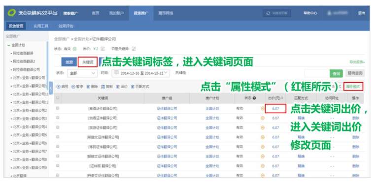Collapse the 全国计划 tree node
The image size is (377, 190).
coord(9,45)
